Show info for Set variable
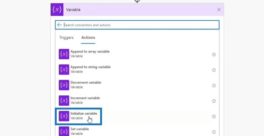The image size is (264, 136). point(214,132)
